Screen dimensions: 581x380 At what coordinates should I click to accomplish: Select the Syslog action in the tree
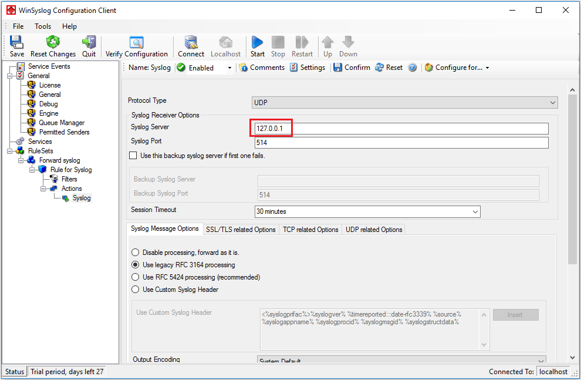click(x=82, y=198)
